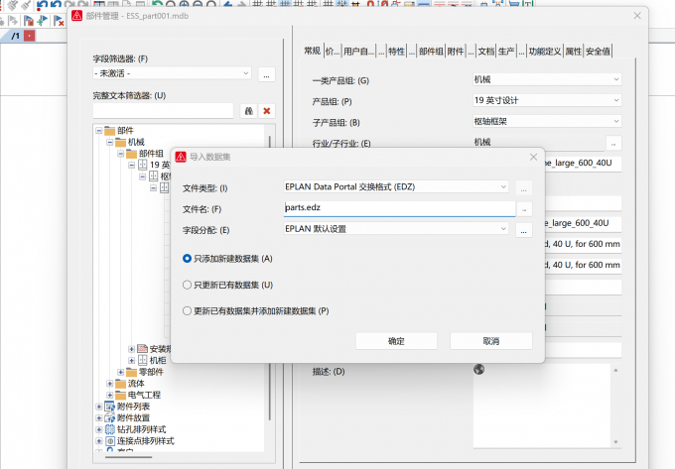Image resolution: width=675 pixels, height=469 pixels.
Task: Click the ellipsis button next to field filter
Action: [266, 74]
